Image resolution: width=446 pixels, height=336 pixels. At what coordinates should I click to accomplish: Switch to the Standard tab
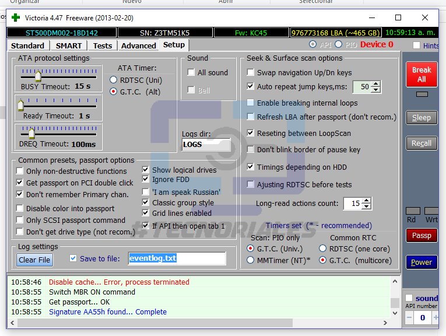pos(27,46)
